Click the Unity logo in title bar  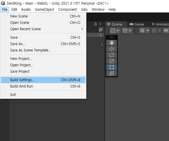3,3
